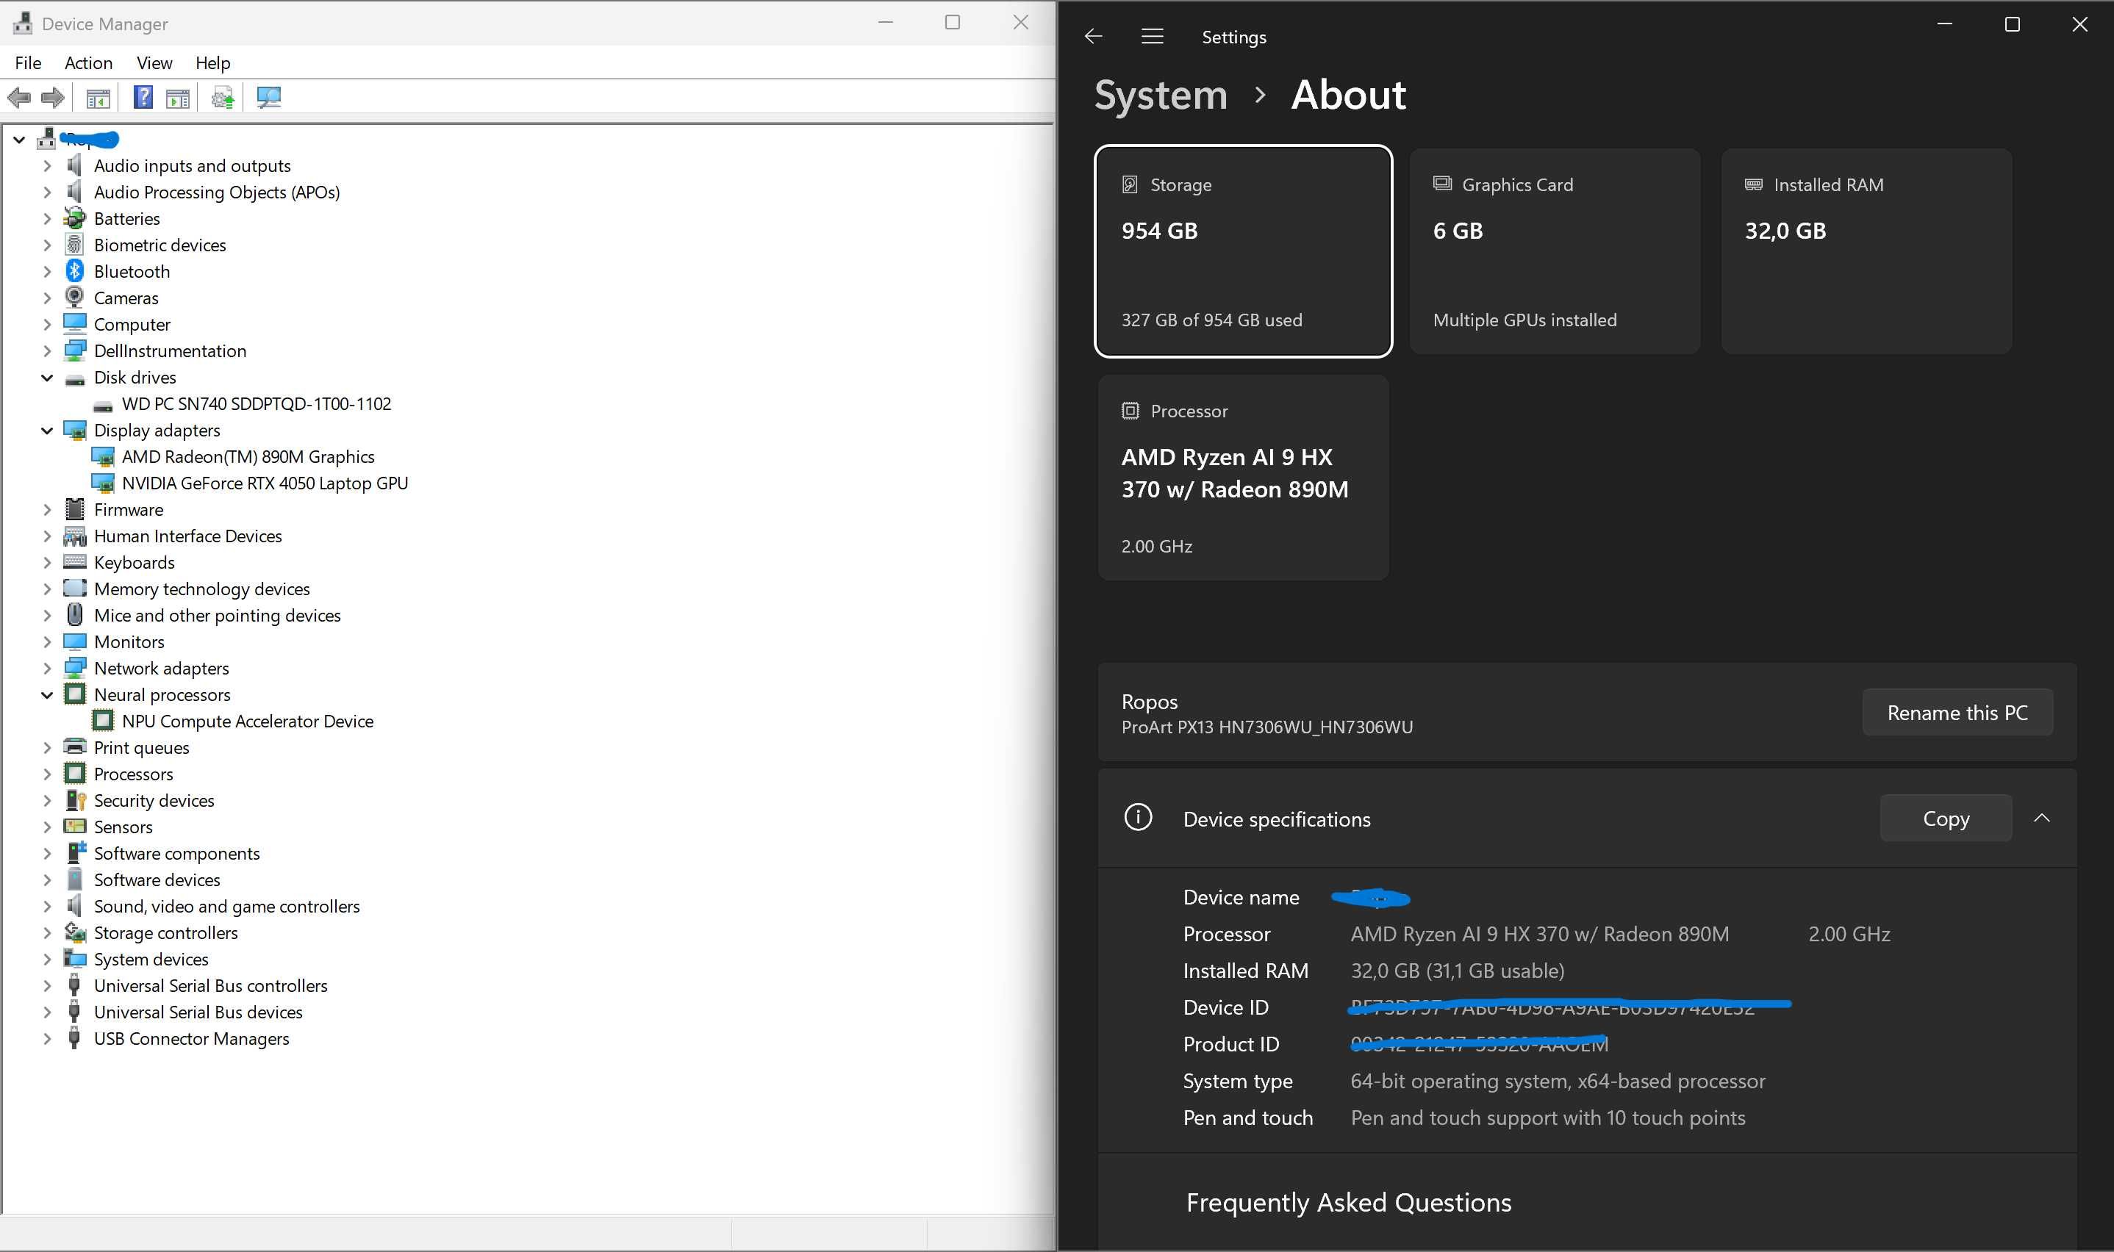Open the Action menu in Device Manager

89,62
